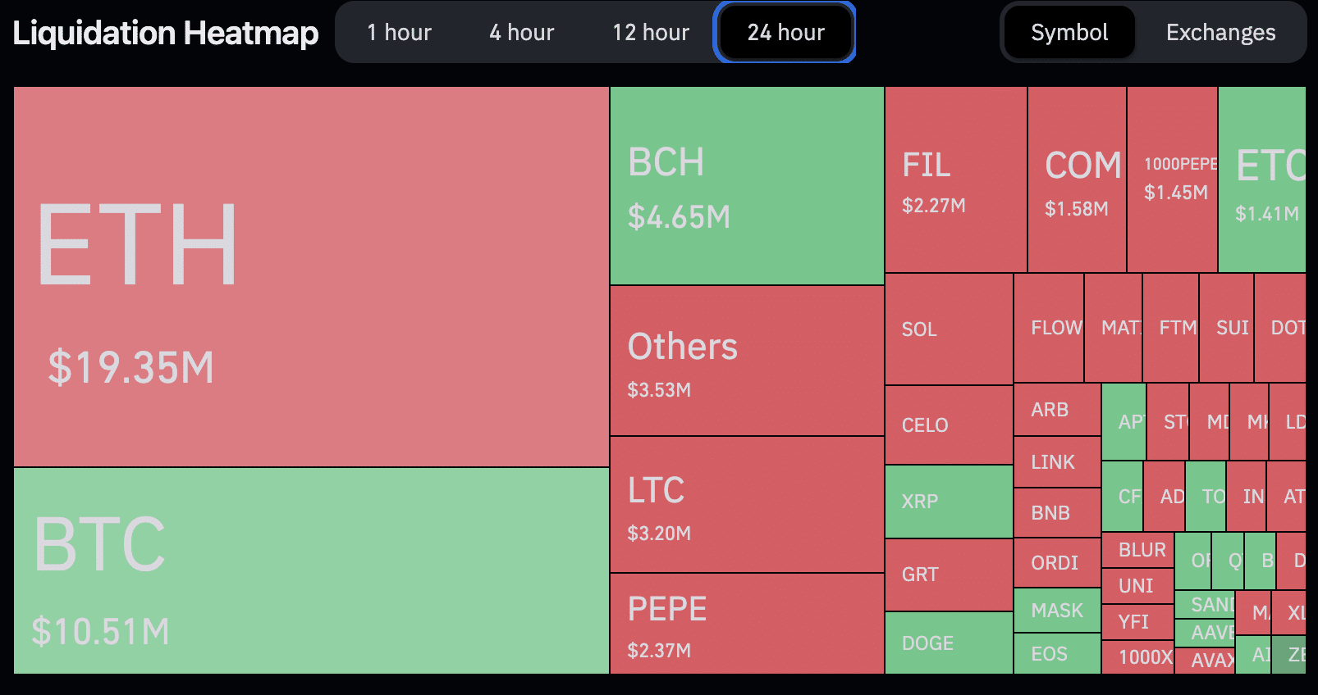Choose the 12 hour timeframe

650,33
